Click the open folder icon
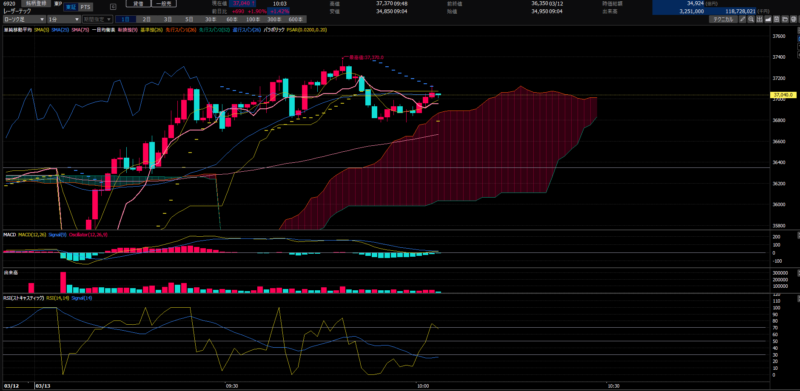 click(x=785, y=19)
